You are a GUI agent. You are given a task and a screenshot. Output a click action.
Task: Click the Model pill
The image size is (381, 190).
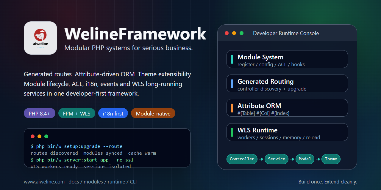pos(305,159)
